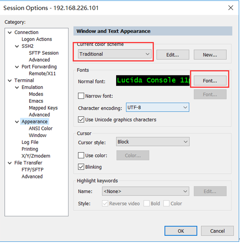Viewport: 240px width, 244px height.
Task: Collapse the Terminal category chevron
Action: click(x=10, y=80)
